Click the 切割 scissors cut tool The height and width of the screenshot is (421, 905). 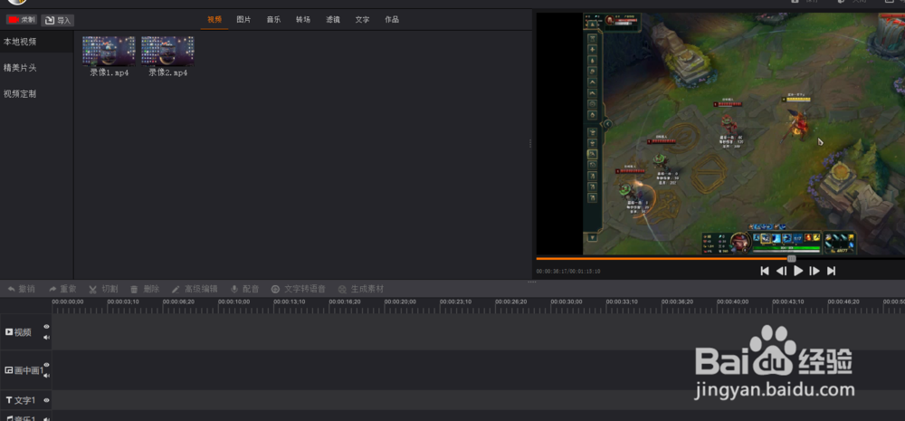103,289
